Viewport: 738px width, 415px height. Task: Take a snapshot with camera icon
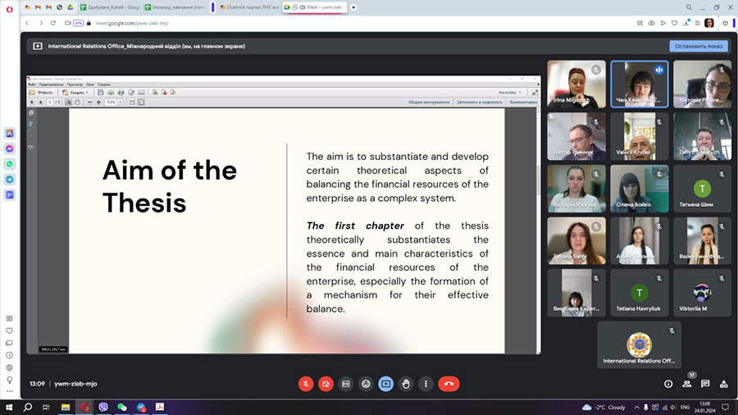pos(651,23)
